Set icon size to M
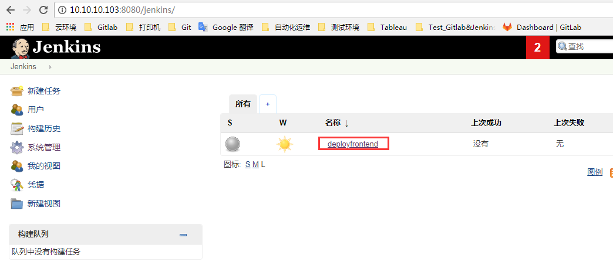This screenshot has width=613, height=265. (255, 165)
